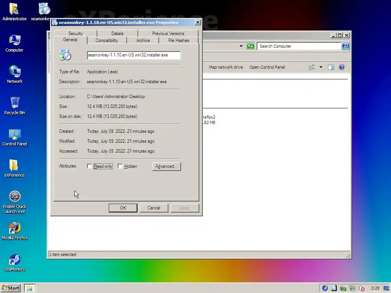Click the Size value 12.4 MB text

112,106
